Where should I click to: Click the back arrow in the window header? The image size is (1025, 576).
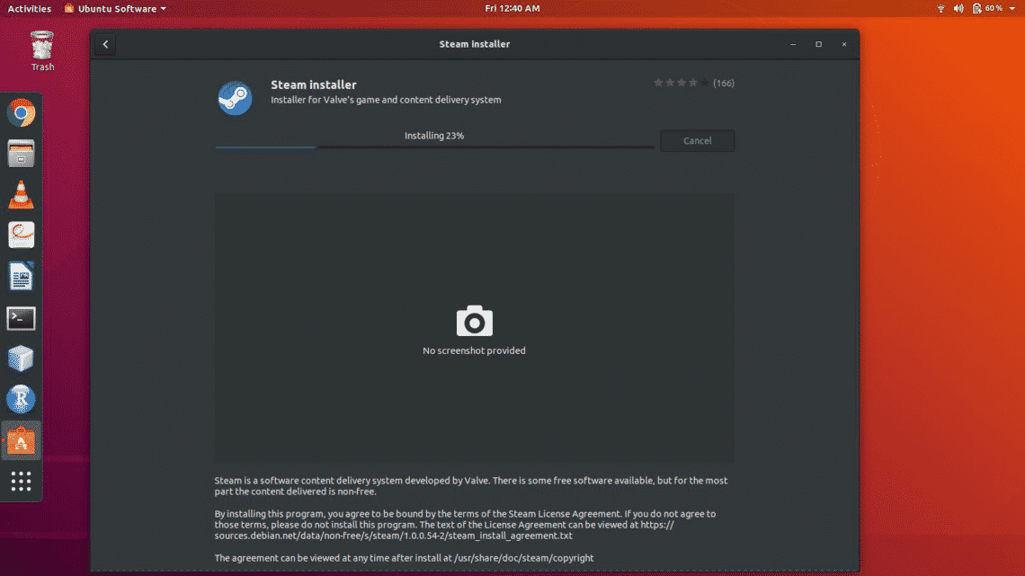104,43
